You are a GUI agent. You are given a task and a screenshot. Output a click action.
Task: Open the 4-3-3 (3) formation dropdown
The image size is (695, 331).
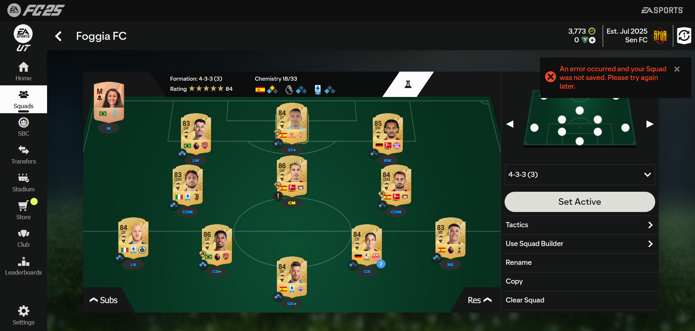tap(580, 175)
